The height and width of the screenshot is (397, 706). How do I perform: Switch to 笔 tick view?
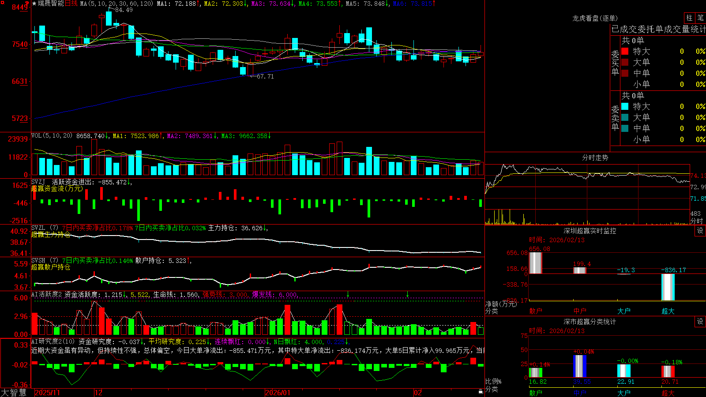[700, 18]
